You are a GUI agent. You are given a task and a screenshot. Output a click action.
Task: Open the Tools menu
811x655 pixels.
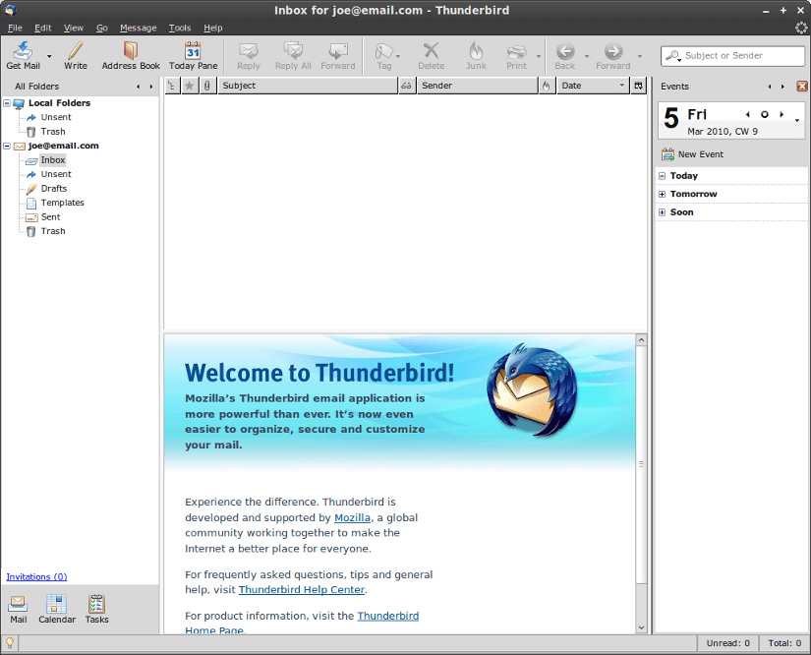[180, 28]
